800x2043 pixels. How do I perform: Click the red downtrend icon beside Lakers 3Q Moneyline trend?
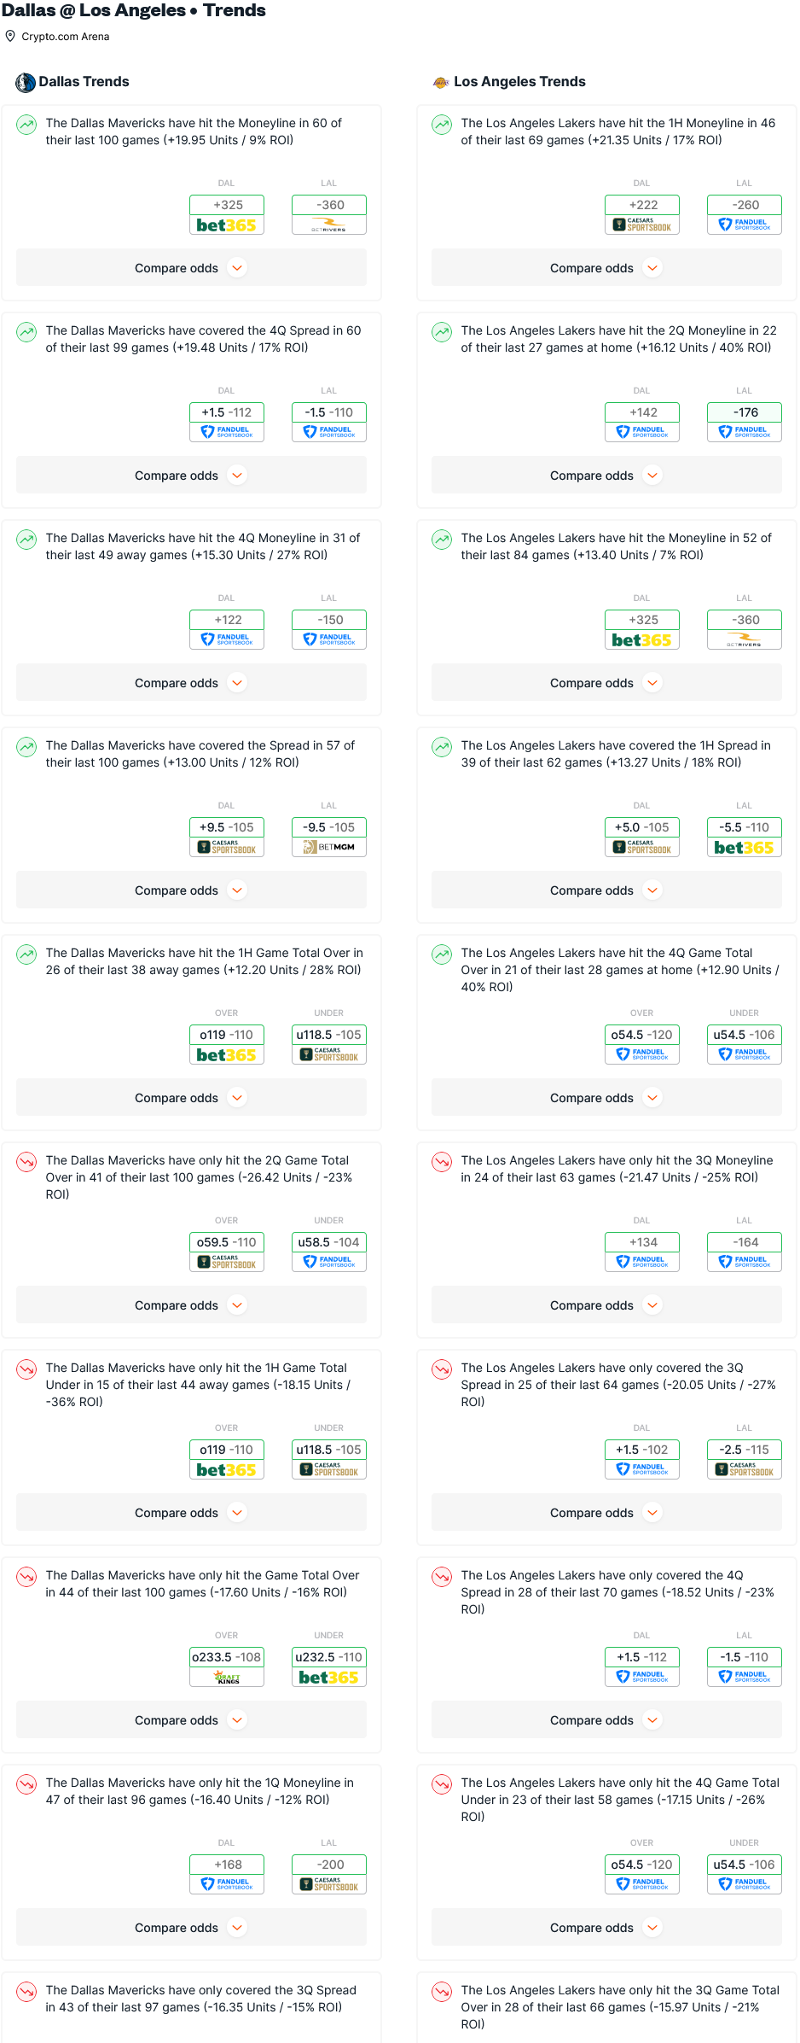point(442,1162)
